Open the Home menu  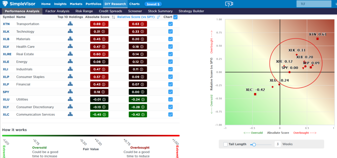46,4
